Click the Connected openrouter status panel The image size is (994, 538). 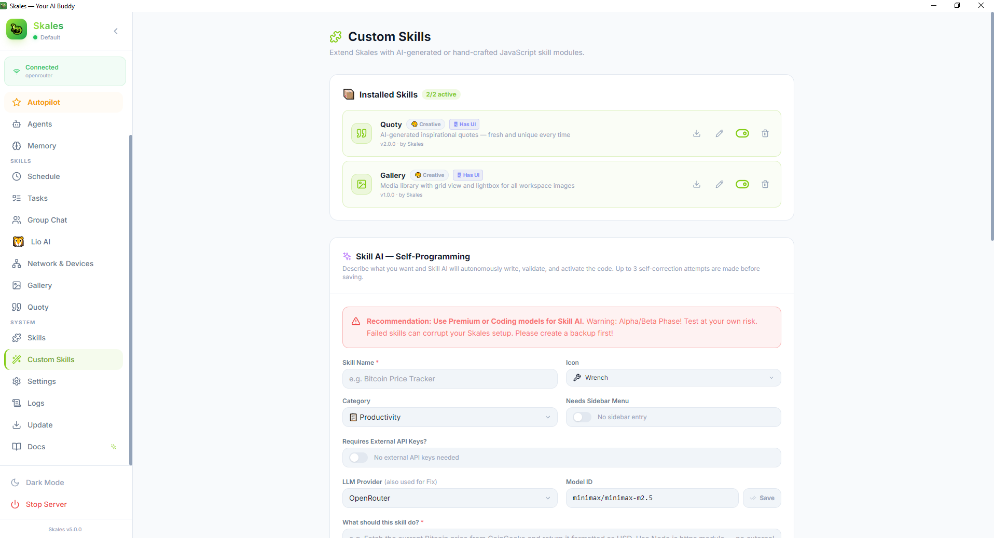click(65, 71)
